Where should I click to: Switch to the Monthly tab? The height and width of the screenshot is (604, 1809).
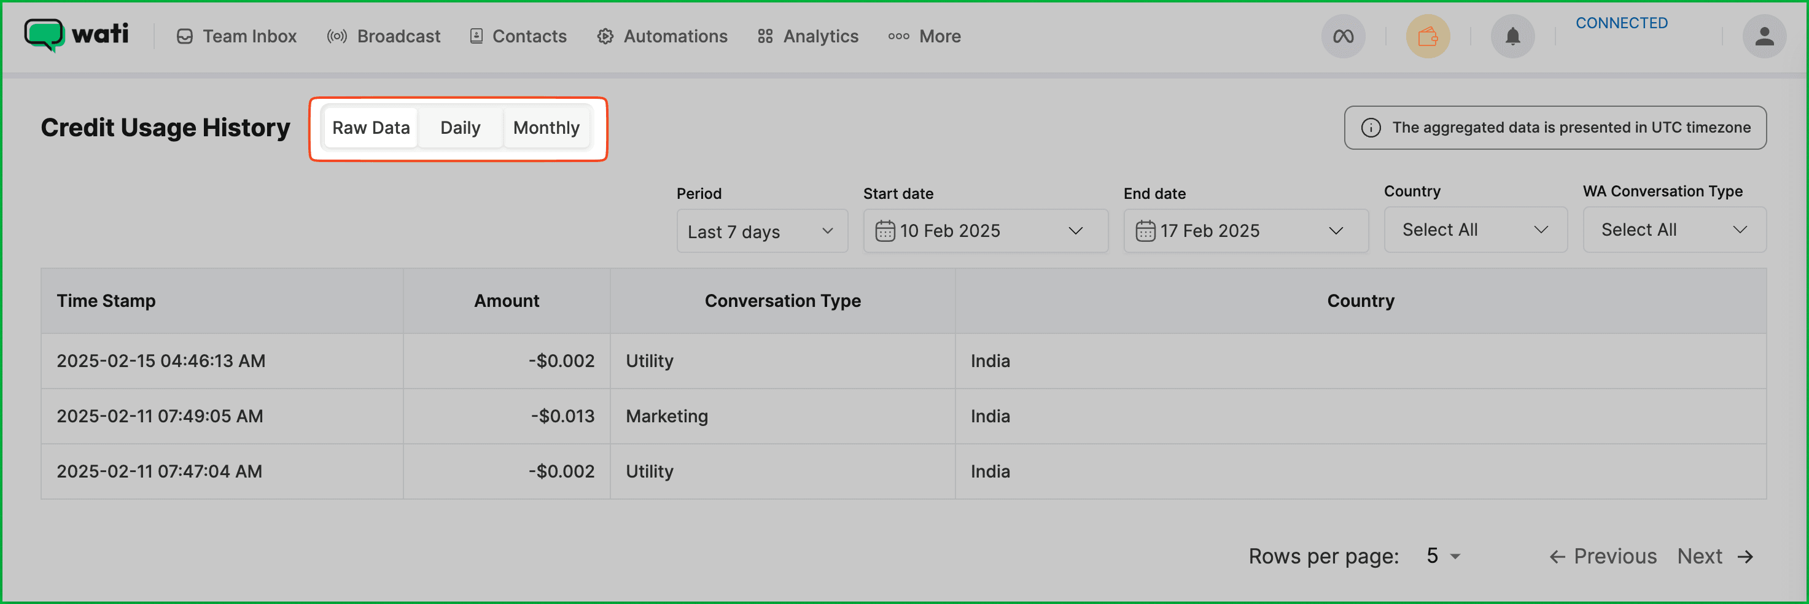547,128
